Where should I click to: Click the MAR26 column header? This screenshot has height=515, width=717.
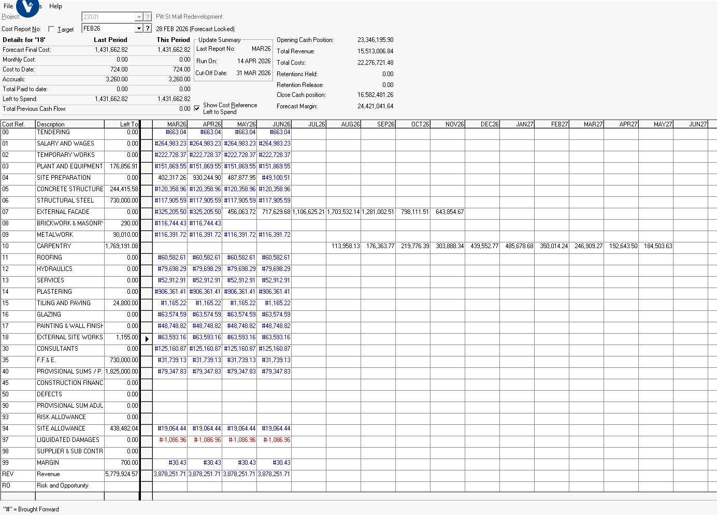click(x=170, y=124)
